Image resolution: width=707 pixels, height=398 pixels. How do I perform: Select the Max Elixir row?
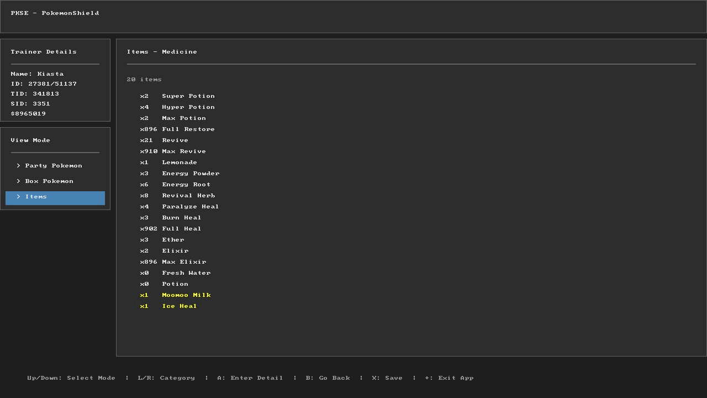coord(173,262)
